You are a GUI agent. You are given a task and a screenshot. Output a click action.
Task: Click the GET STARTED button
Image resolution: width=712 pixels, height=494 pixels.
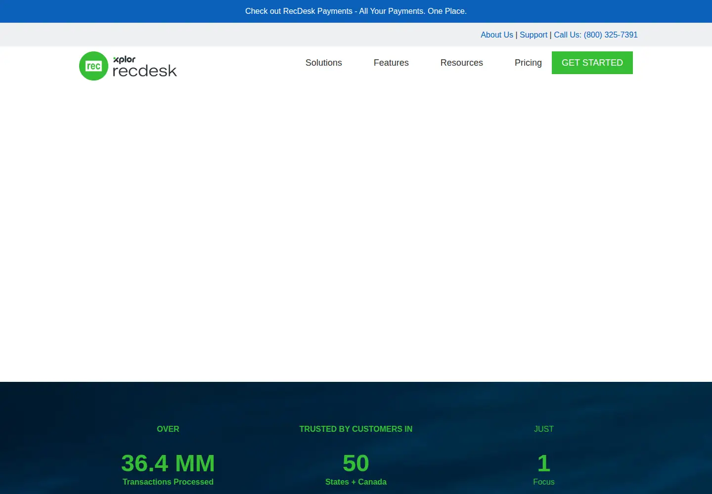tap(592, 63)
